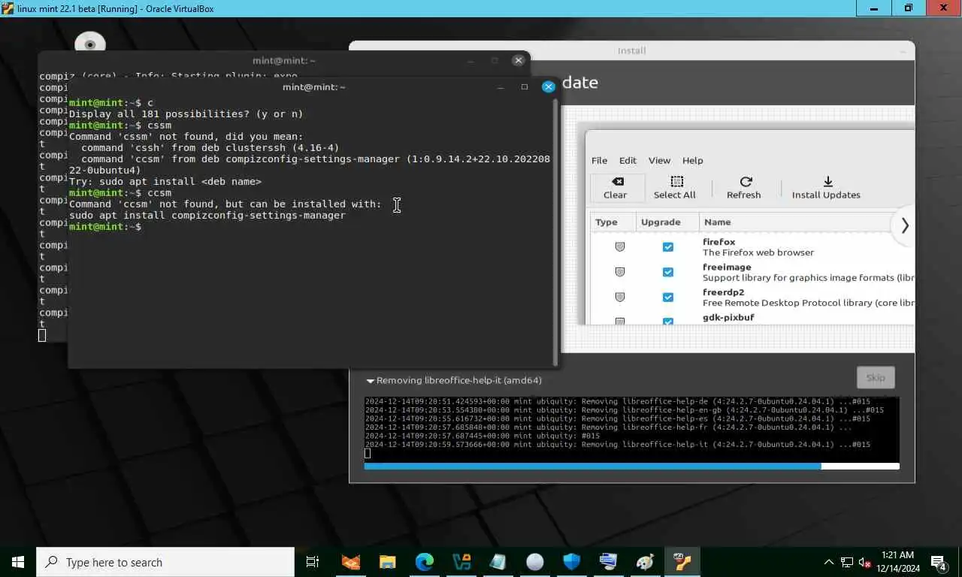Click the Clear icon in Update Manager
Image resolution: width=962 pixels, height=577 pixels.
pos(617,182)
